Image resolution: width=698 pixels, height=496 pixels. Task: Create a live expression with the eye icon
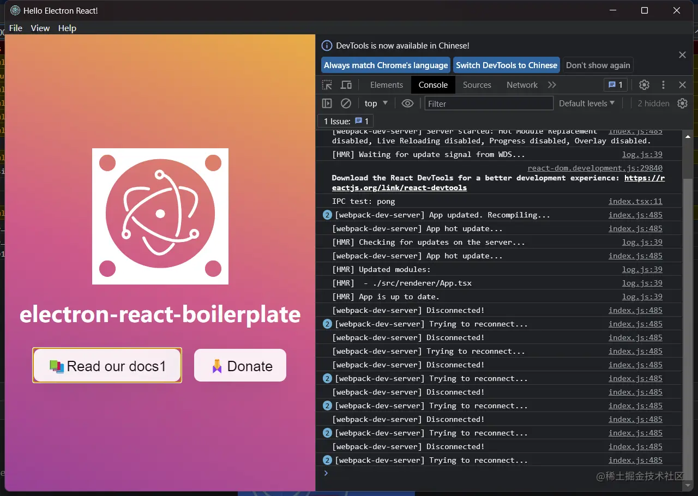click(x=407, y=104)
